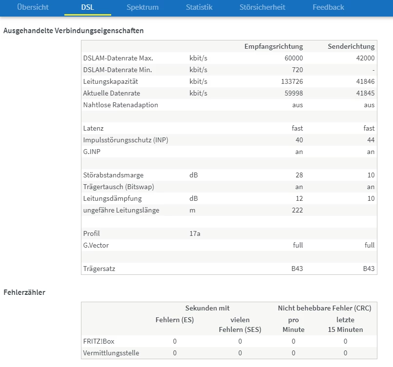
Task: Click the Vermittlungsstelle row label
Action: coord(111,353)
